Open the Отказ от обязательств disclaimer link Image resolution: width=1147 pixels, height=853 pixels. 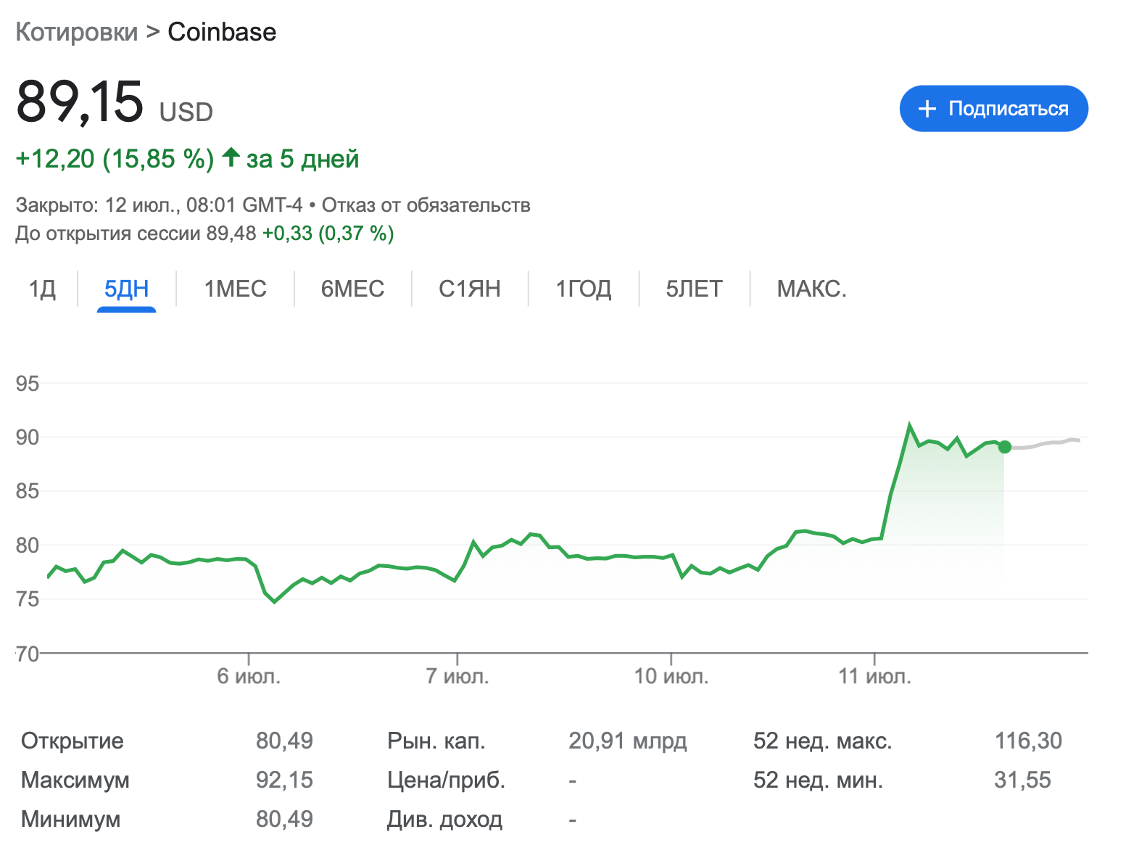426,205
